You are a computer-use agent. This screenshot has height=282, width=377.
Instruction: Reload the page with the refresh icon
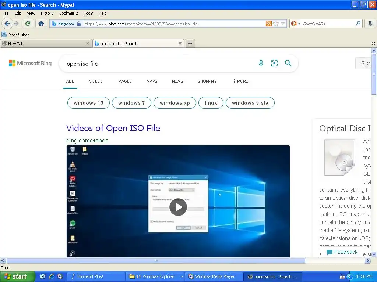(28, 23)
